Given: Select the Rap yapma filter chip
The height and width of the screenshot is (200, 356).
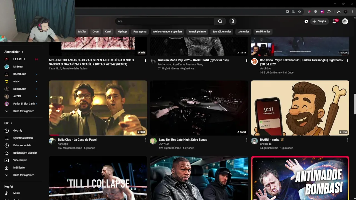Looking at the screenshot, I should click(140, 32).
